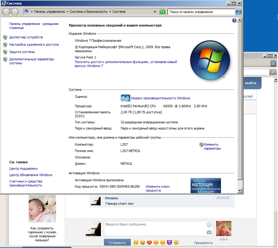The width and height of the screenshot is (278, 248).
Task: Click the recycle icon in the background window
Action: [273, 63]
